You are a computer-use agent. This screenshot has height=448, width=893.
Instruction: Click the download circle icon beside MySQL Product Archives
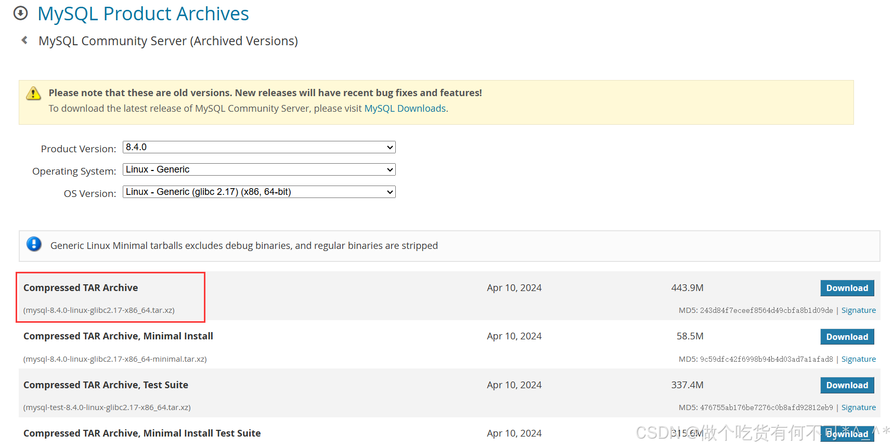[20, 13]
